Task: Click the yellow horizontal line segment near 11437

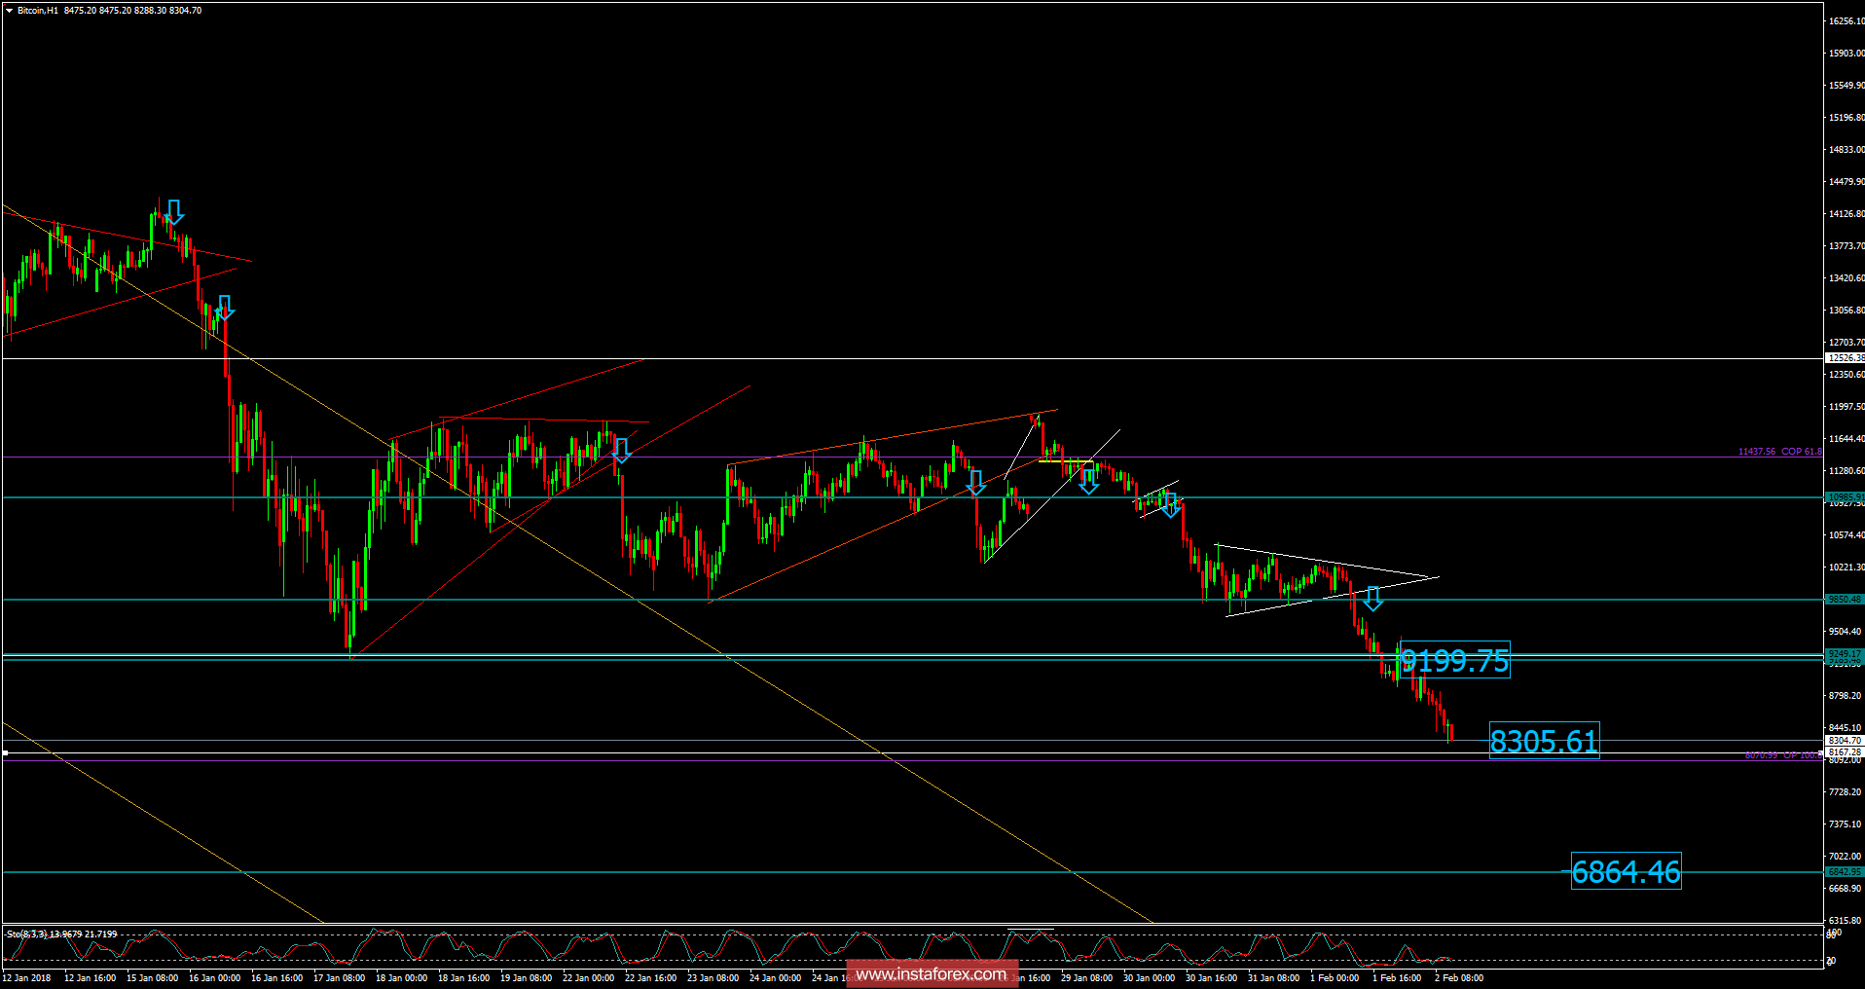Action: point(1066,460)
